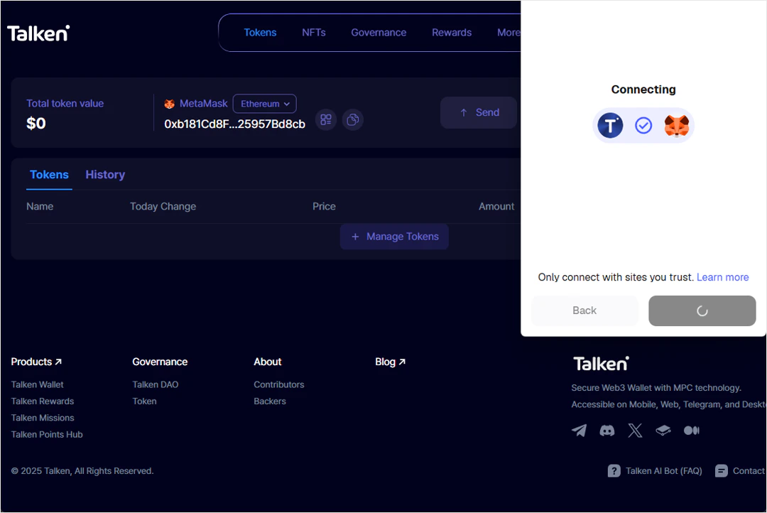The height and width of the screenshot is (513, 767).
Task: Click the loading spinner button in dialog
Action: pos(702,310)
